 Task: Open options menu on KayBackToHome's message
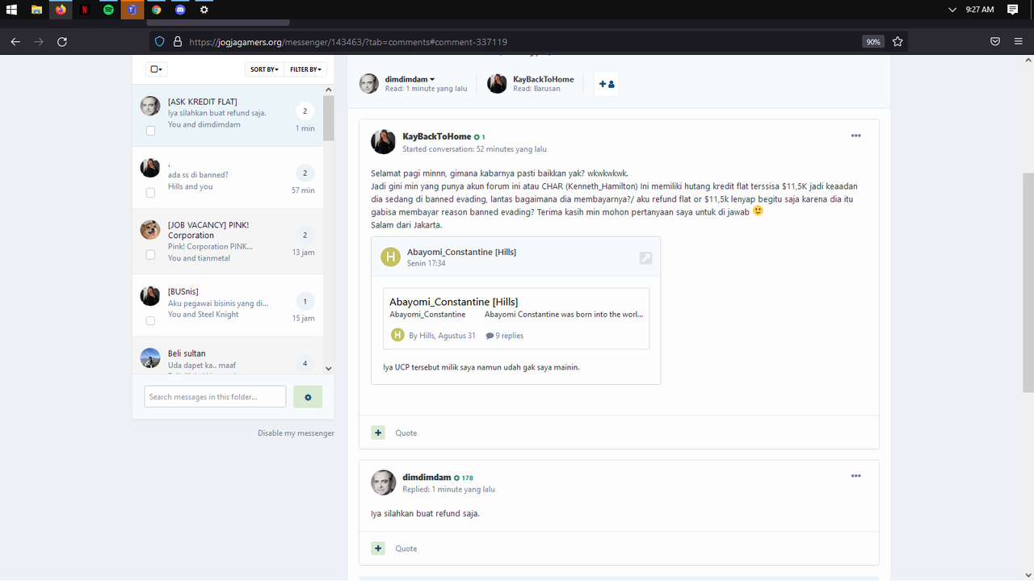coord(855,136)
